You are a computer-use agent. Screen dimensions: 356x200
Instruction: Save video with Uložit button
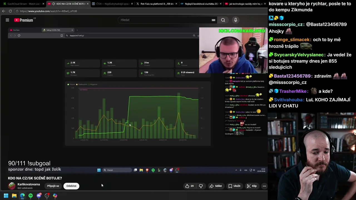[x=234, y=186]
